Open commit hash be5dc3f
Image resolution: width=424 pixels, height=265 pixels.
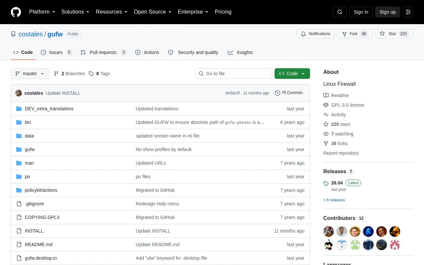pyautogui.click(x=233, y=93)
